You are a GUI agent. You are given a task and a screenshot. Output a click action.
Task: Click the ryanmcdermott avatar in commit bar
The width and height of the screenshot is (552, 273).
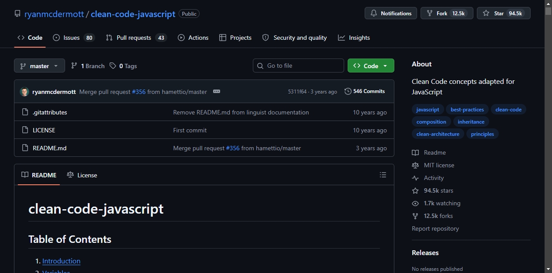point(24,92)
